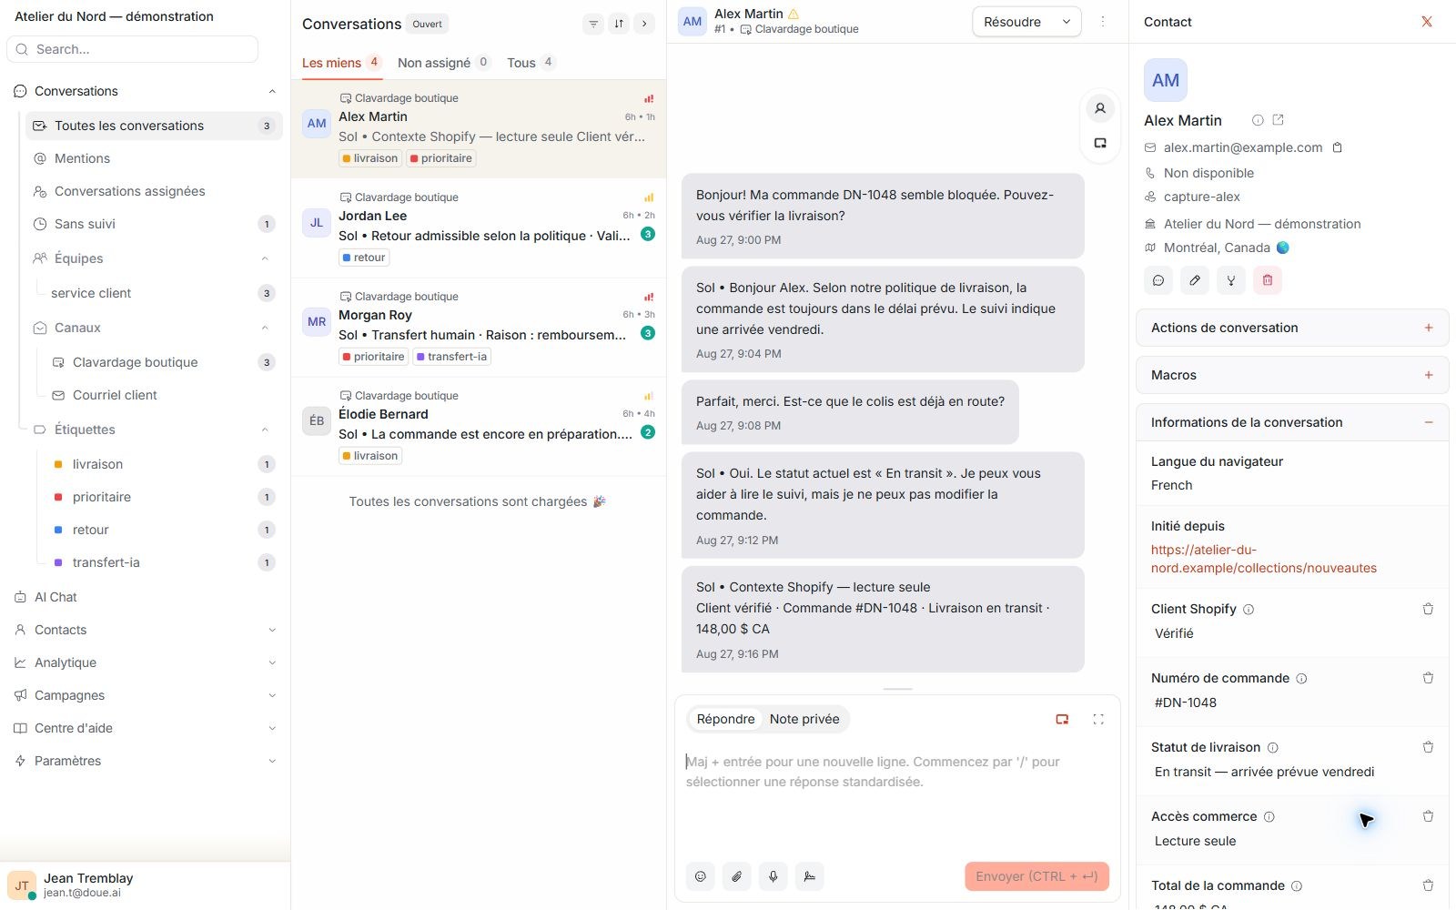The width and height of the screenshot is (1456, 910).
Task: Expand the Macros section
Action: coord(1429,375)
